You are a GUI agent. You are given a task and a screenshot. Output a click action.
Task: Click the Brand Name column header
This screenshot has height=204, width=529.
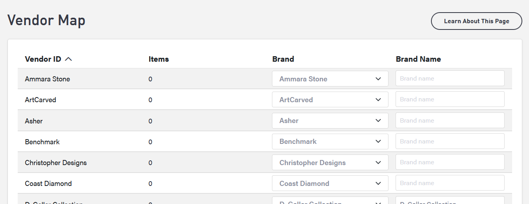pyautogui.click(x=418, y=59)
